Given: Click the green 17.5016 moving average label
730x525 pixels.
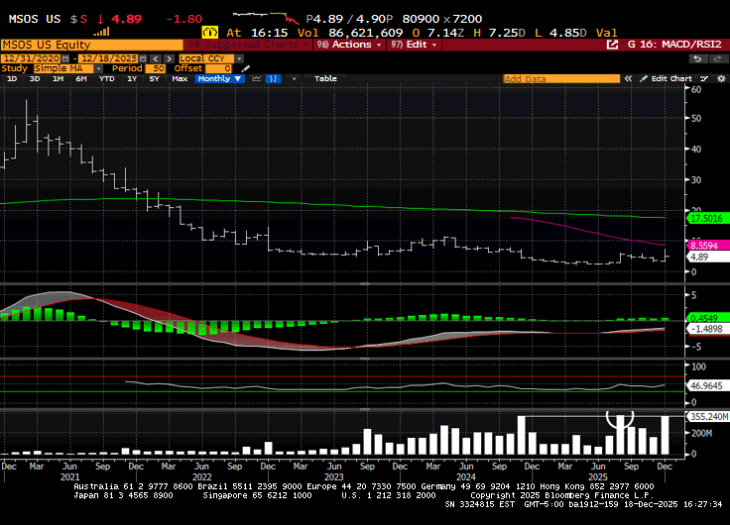Looking at the screenshot, I should [x=706, y=218].
